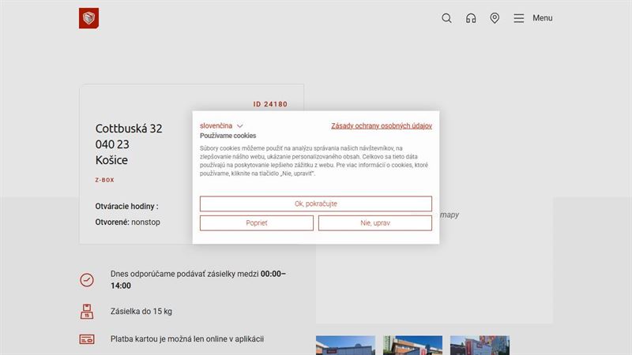Accept cookies with Ok, pokračujte
The width and height of the screenshot is (632, 355).
tap(315, 204)
